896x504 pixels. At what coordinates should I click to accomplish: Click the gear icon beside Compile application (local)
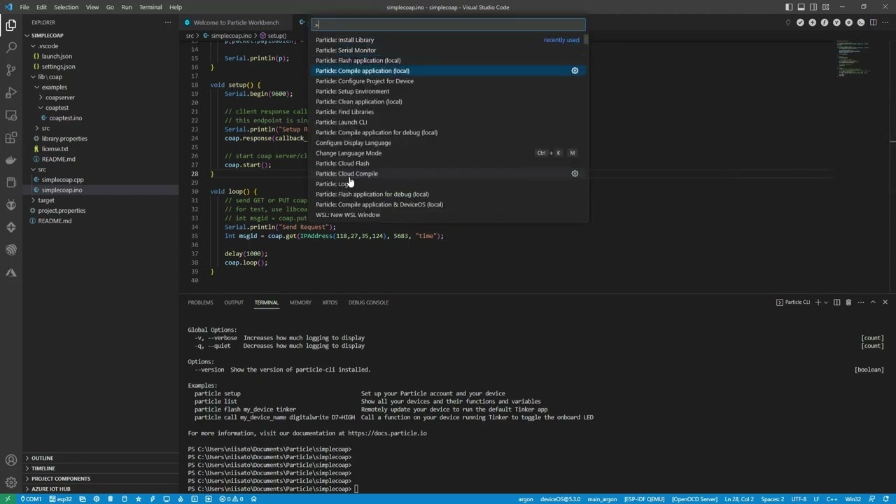(575, 71)
